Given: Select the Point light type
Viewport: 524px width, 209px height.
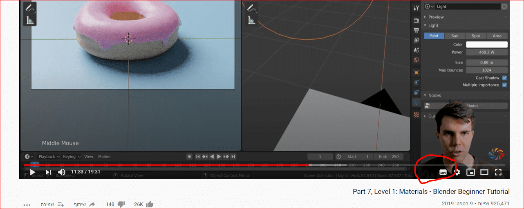Looking at the screenshot, I should (434, 36).
